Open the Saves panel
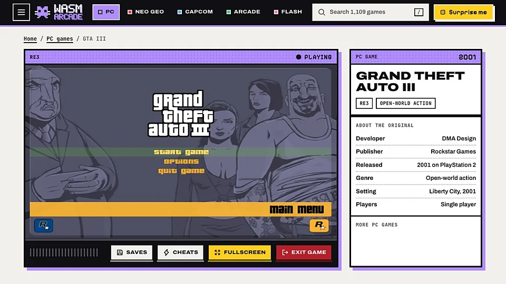 point(132,252)
